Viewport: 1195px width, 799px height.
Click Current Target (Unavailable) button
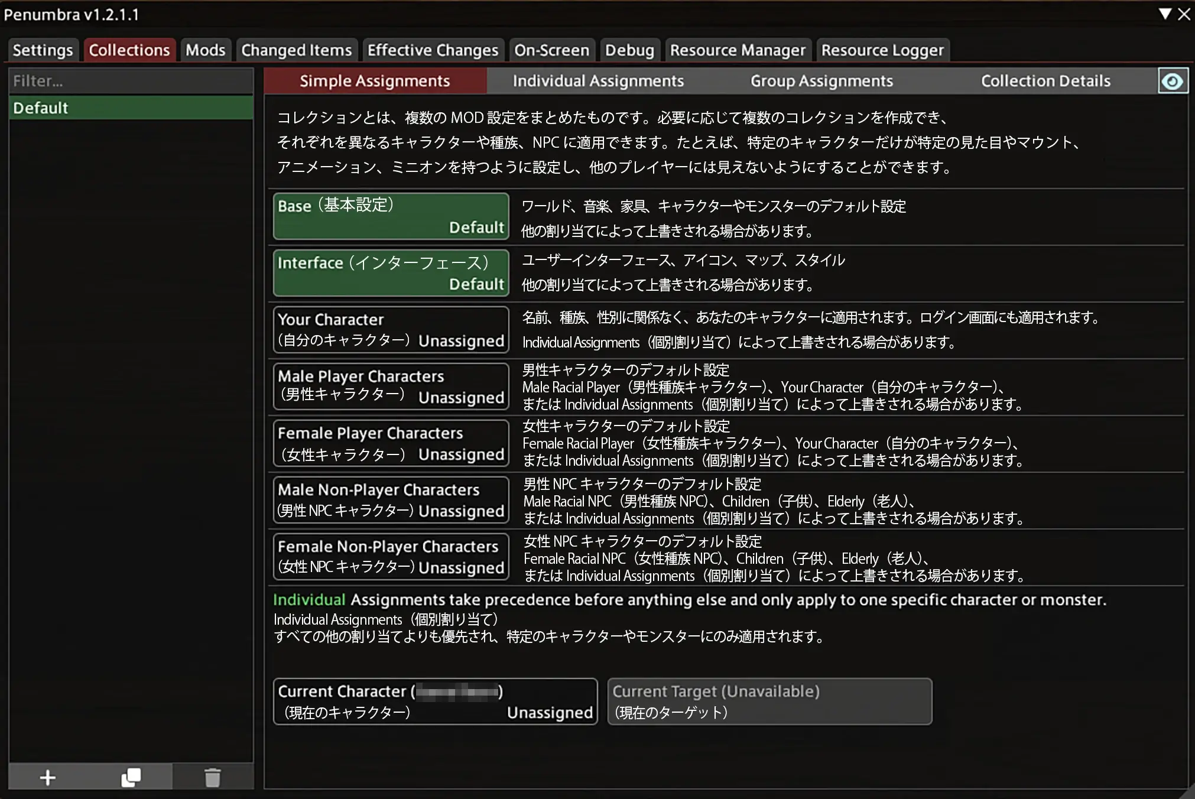click(x=769, y=701)
